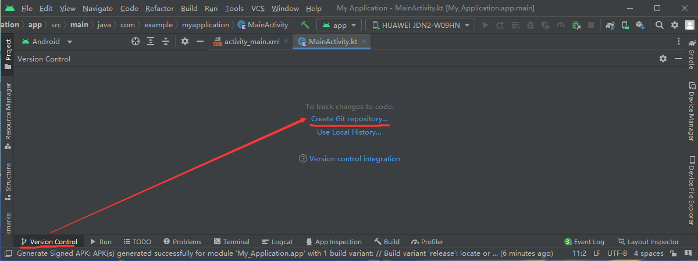Open the Event Log tool window

coord(585,242)
